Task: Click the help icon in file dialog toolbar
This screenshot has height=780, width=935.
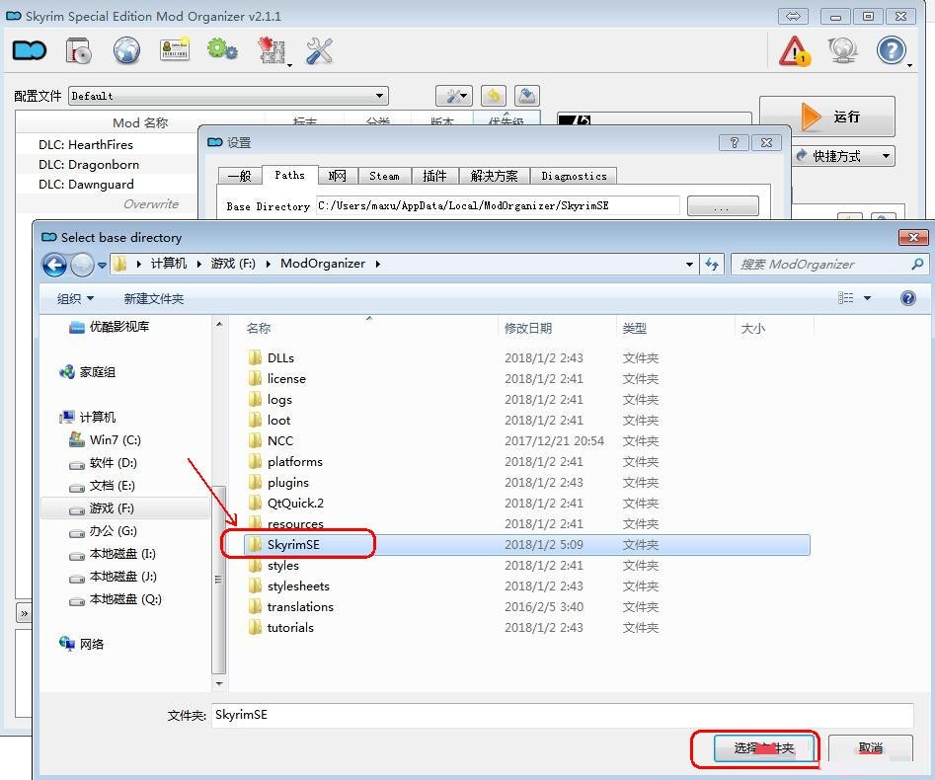Action: [907, 298]
